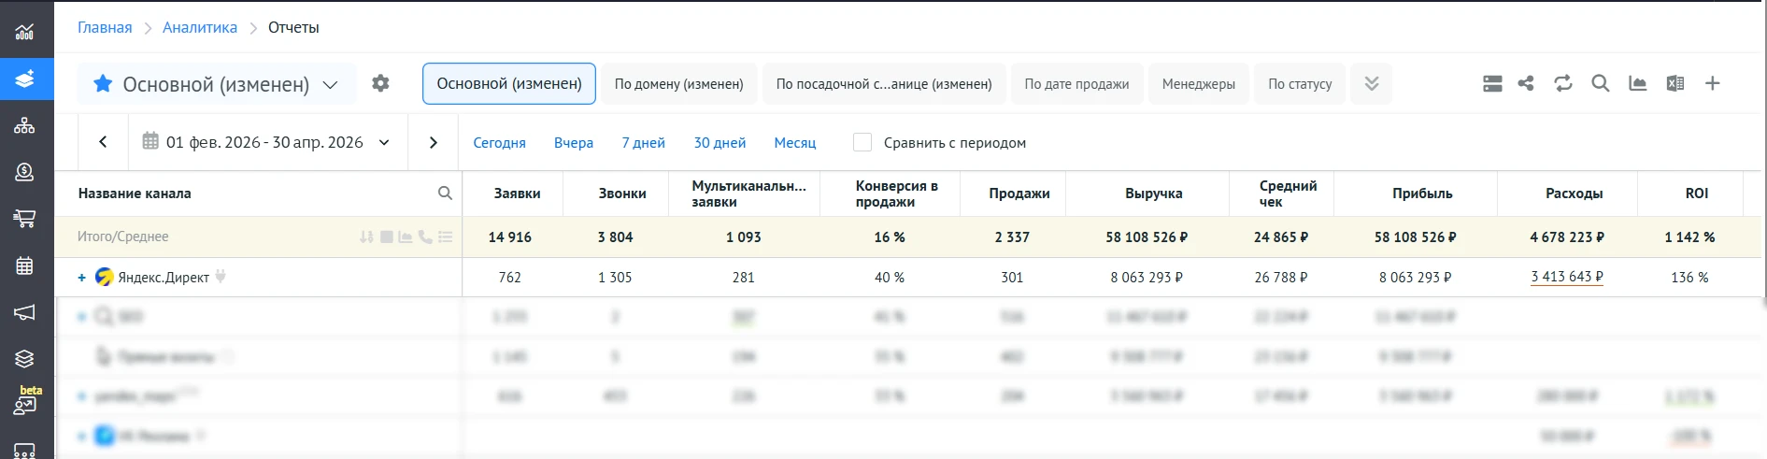
Task: Click the server rows view icon
Action: pos(1492,83)
